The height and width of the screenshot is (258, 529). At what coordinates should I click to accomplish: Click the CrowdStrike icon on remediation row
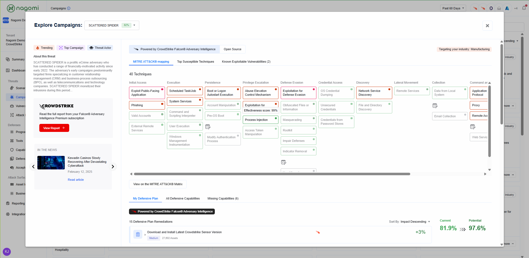318,232
